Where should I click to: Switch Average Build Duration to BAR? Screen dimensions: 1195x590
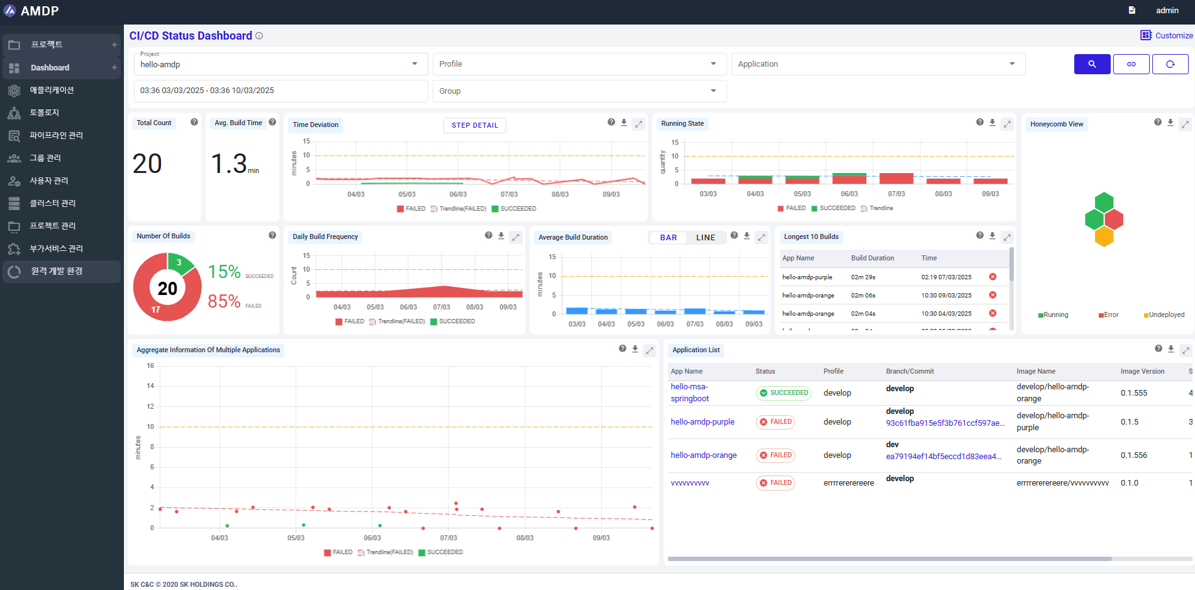[669, 238]
